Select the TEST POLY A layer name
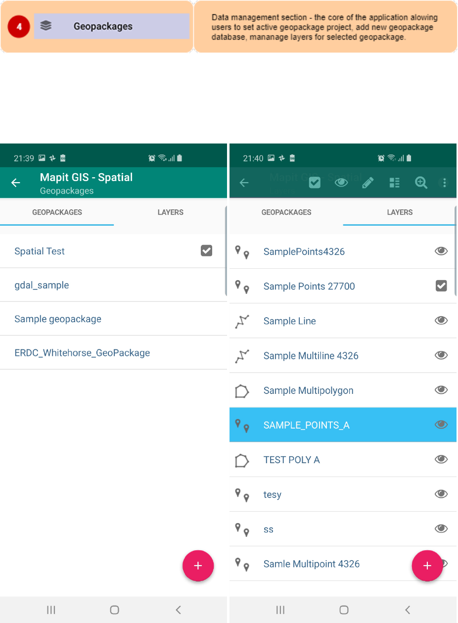Image resolution: width=458 pixels, height=623 pixels. tap(292, 460)
